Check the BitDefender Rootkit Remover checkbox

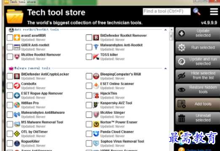pyautogui.click(x=89, y=38)
